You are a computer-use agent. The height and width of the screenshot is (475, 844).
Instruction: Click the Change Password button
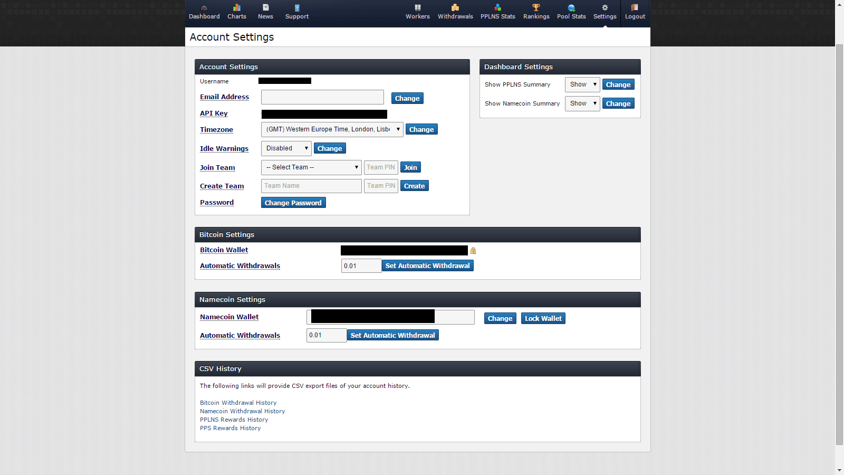tap(293, 203)
